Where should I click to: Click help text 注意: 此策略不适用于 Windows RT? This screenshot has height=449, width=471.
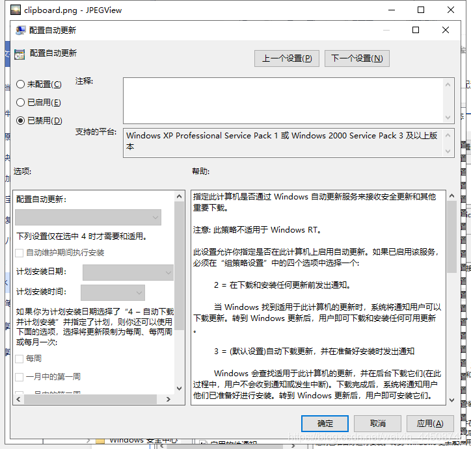[257, 230]
